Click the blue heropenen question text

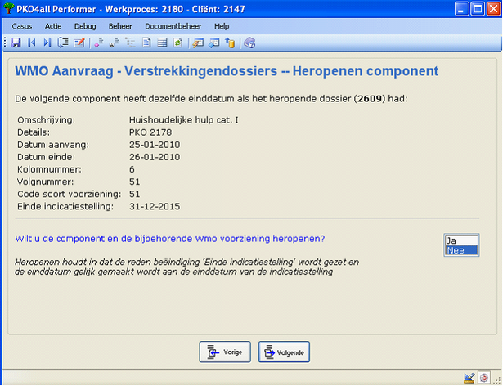tap(170, 239)
